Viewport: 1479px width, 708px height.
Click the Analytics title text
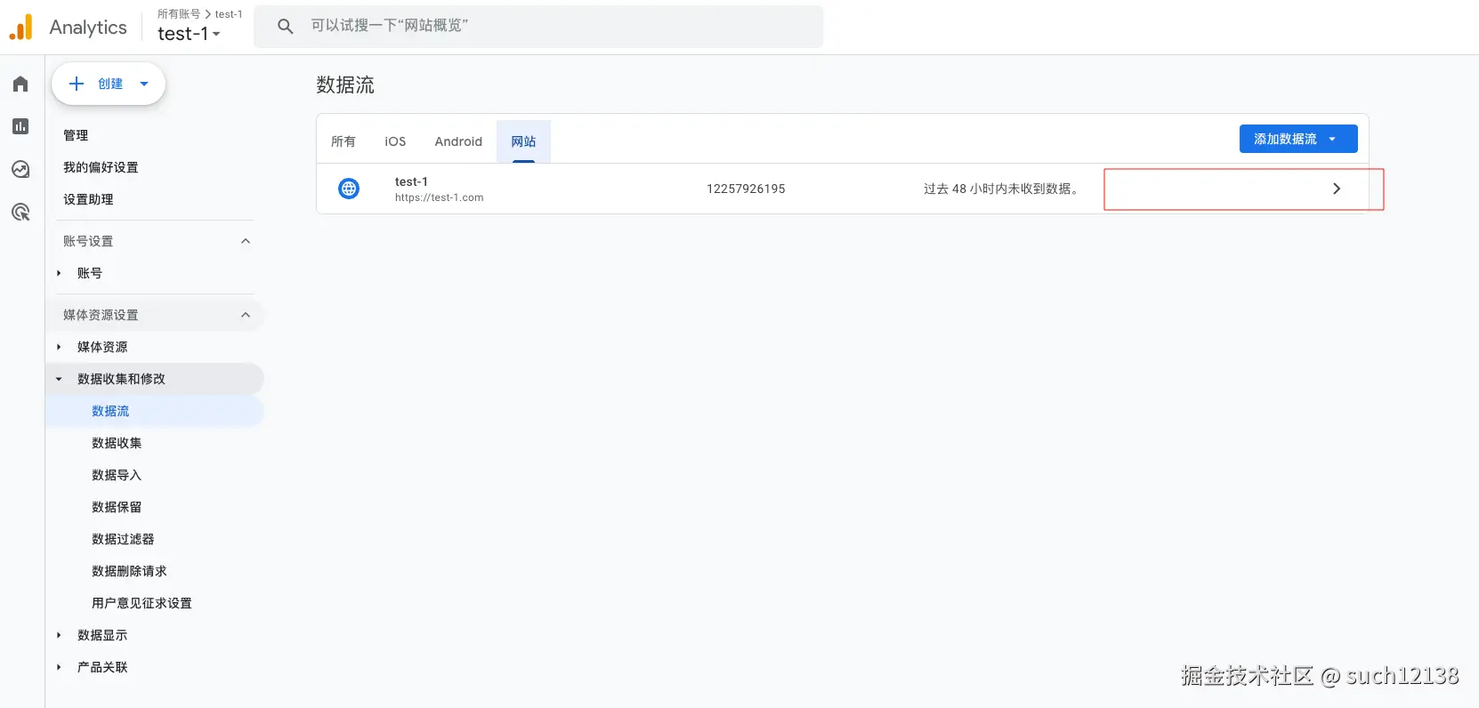(x=88, y=28)
